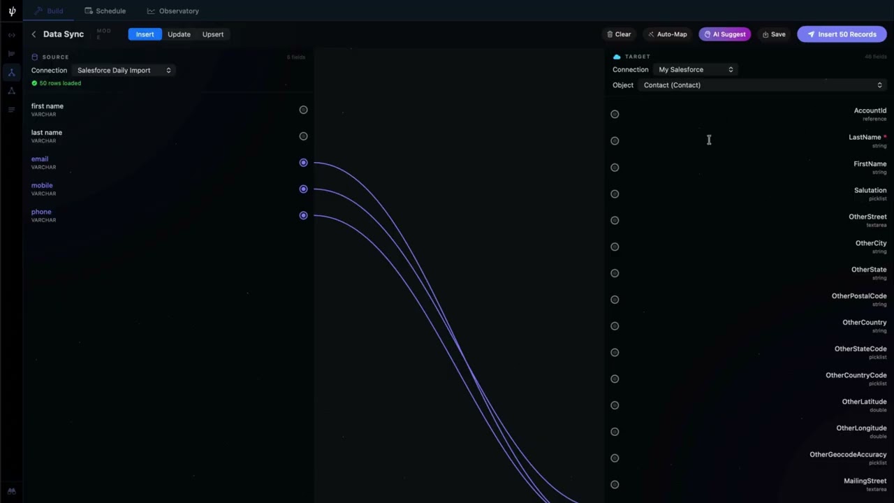This screenshot has height=503, width=894.
Task: Open the triangle graph sidebar icon
Action: tap(11, 91)
